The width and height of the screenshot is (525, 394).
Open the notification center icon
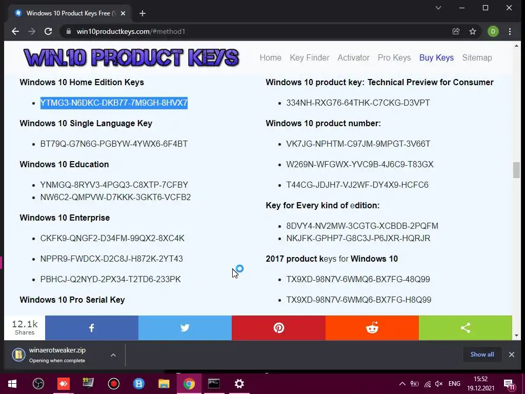pyautogui.click(x=509, y=384)
